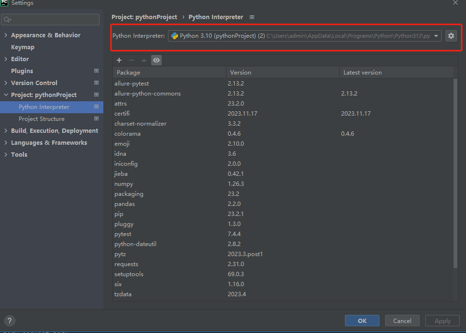Select the iniconfig package row
Viewport: 466px width, 333px height.
coord(283,164)
